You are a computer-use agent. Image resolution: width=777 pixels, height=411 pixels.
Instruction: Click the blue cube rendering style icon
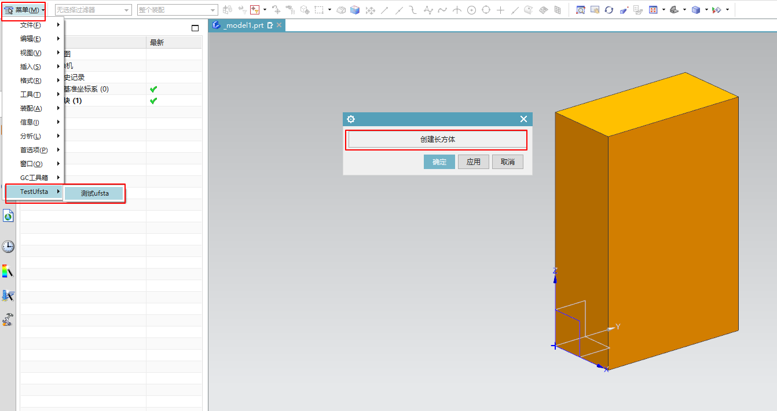pos(696,10)
